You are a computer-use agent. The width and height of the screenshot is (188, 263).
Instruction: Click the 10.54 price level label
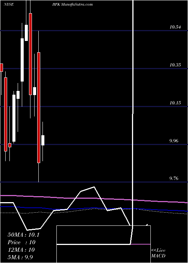[175, 27]
